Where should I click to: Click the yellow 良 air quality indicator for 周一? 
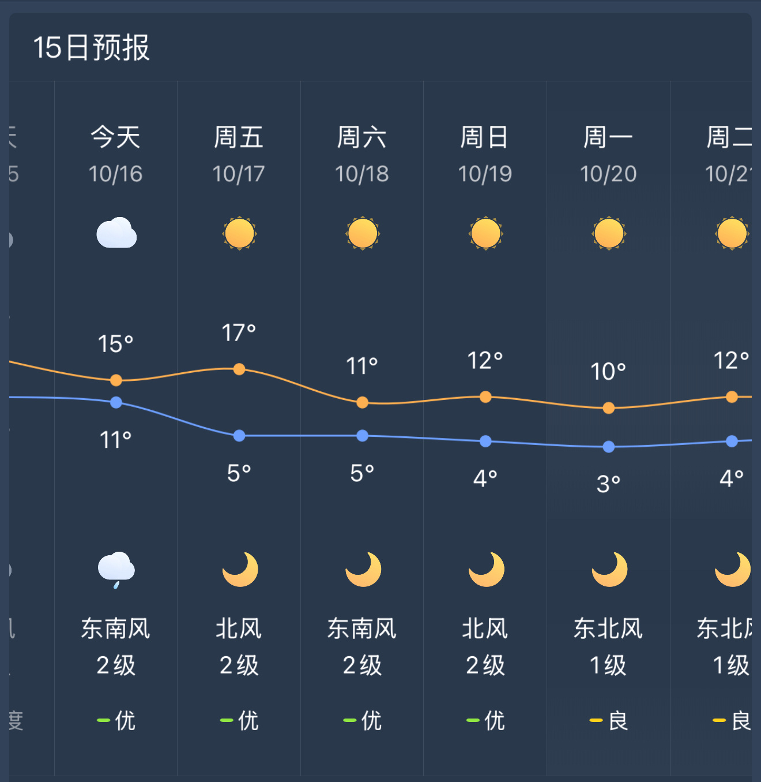(x=609, y=720)
